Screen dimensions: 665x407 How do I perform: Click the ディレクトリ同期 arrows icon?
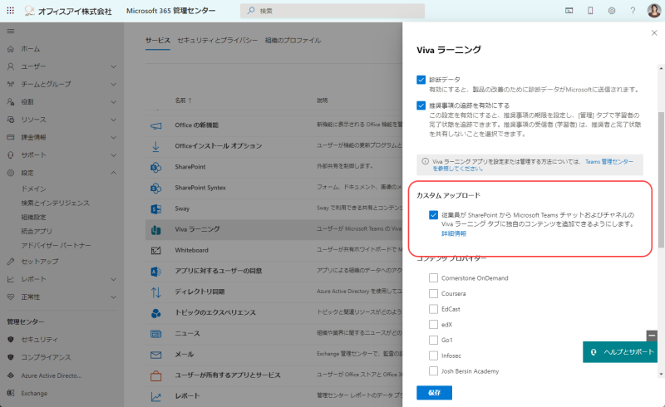pos(155,292)
